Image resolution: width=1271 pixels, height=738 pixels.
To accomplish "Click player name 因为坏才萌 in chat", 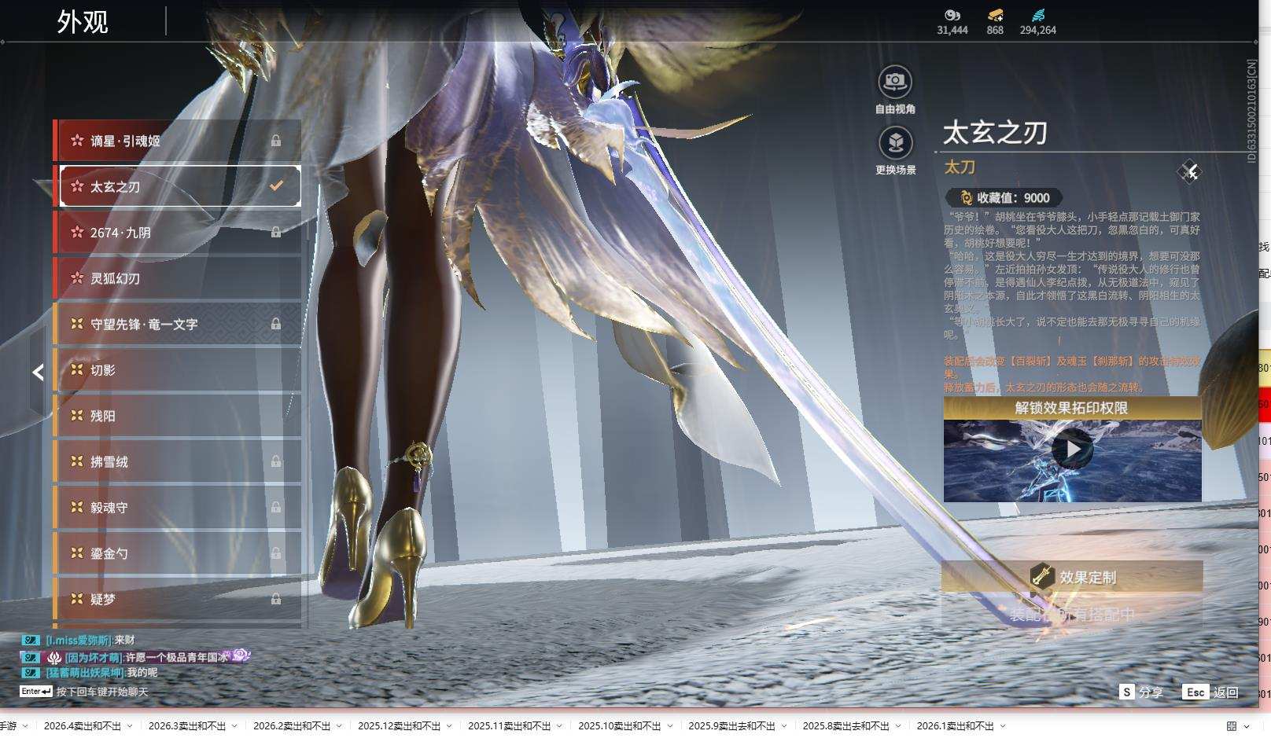I will (x=94, y=657).
